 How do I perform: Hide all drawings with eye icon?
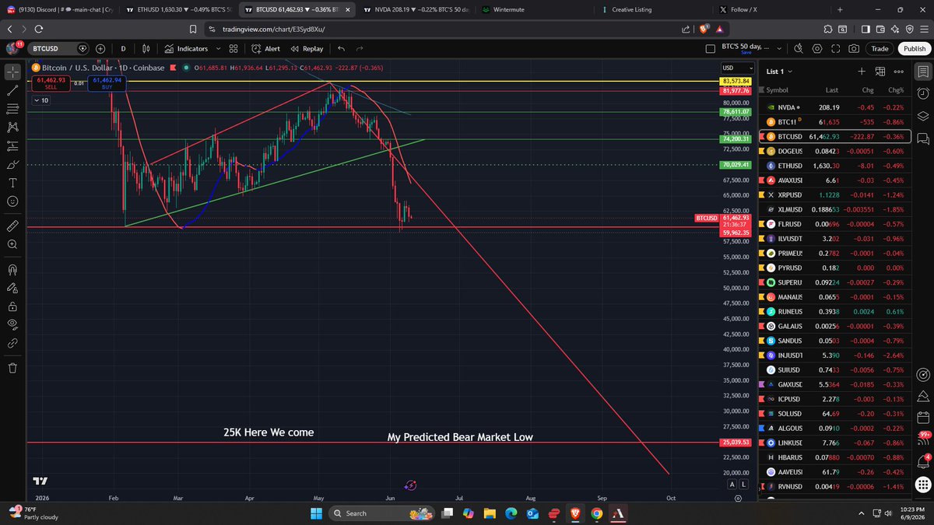coord(12,324)
